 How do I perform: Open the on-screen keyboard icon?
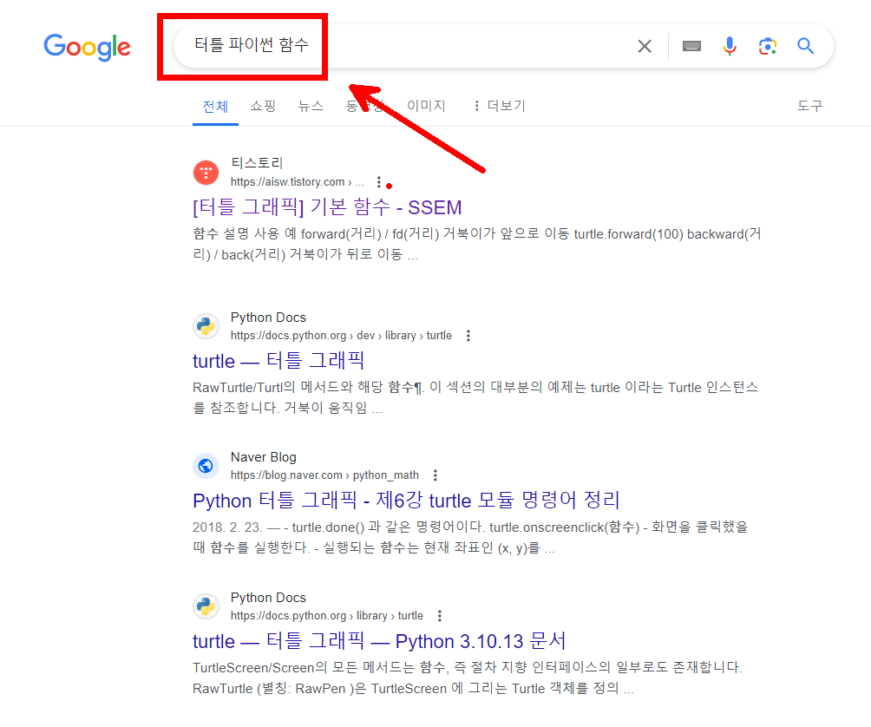(691, 46)
